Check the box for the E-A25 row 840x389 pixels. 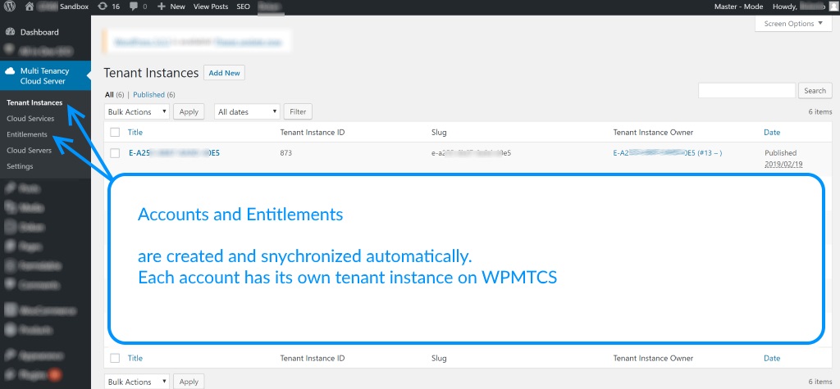point(115,153)
